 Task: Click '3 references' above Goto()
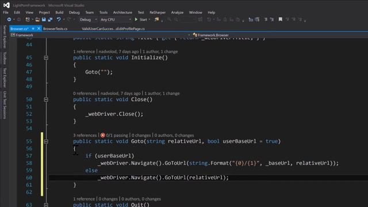pos(85,135)
